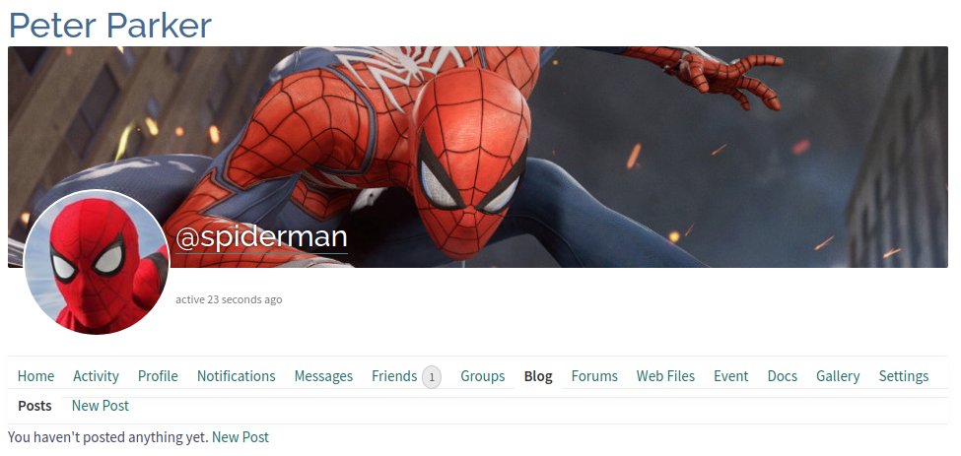
Task: Open the Event tab
Action: click(730, 376)
